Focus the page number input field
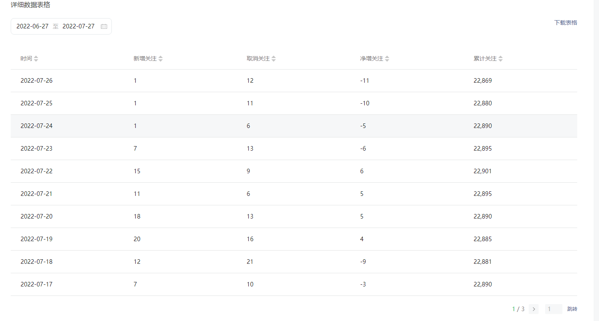 553,309
